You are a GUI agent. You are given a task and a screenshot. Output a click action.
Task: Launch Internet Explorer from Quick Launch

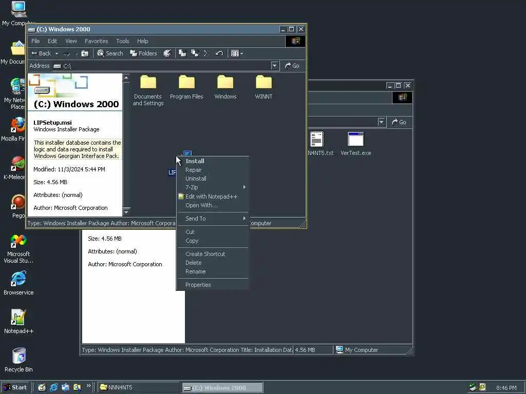click(53, 387)
